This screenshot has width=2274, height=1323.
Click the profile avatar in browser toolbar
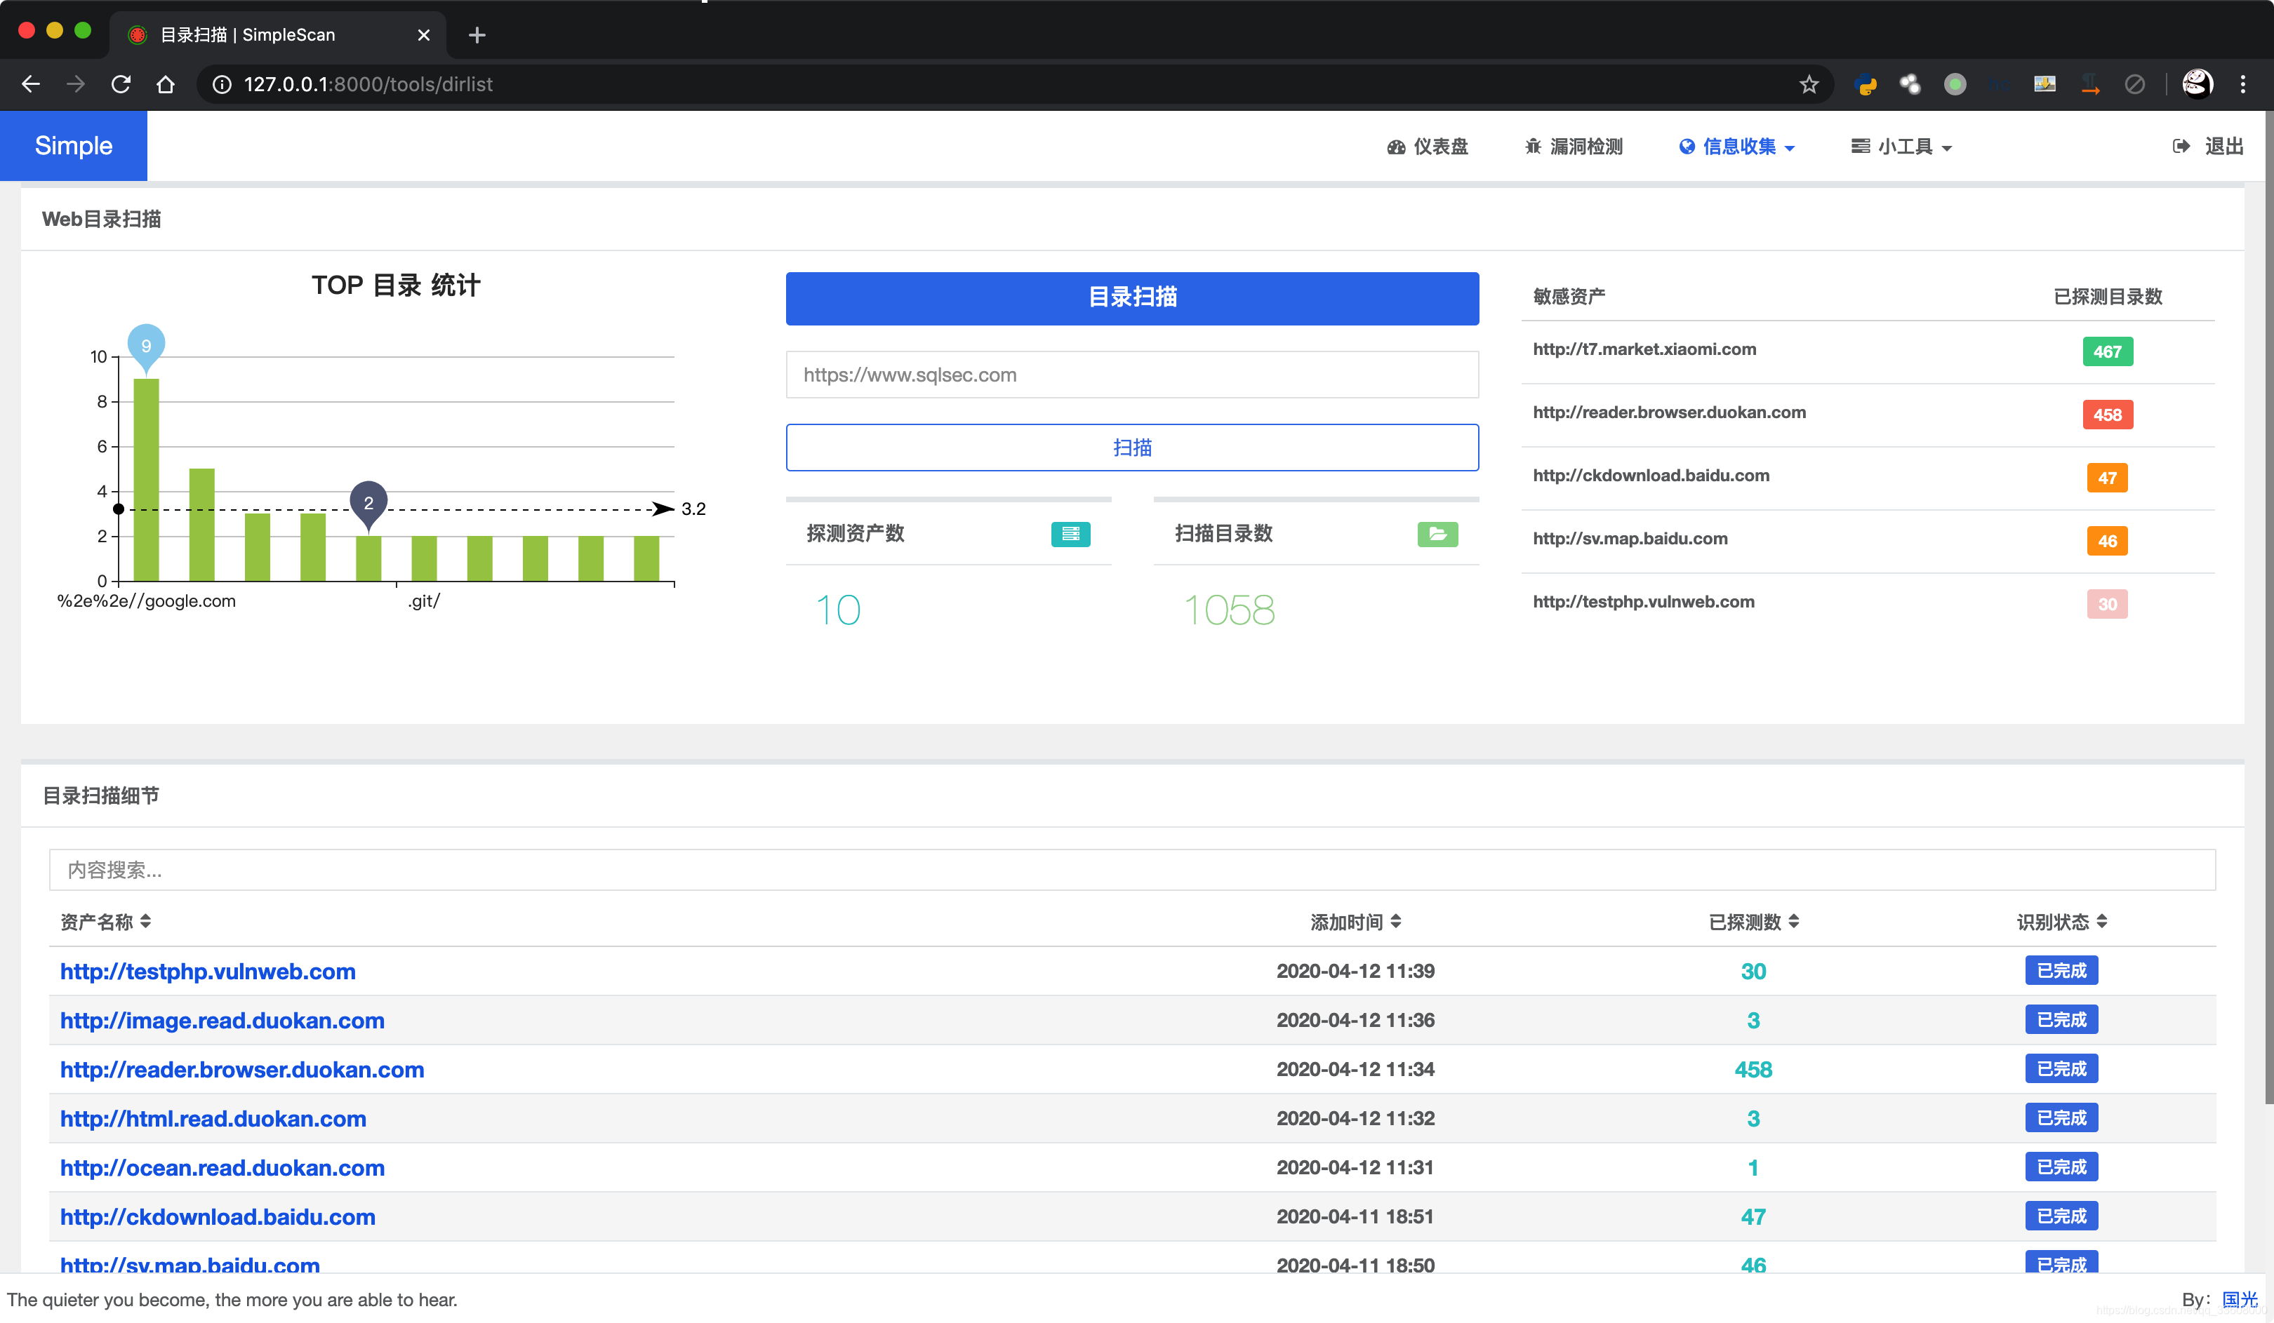2197,84
